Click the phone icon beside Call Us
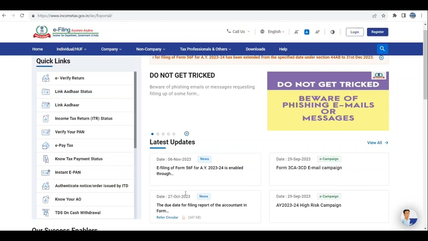The height and width of the screenshot is (241, 428). pyautogui.click(x=229, y=31)
